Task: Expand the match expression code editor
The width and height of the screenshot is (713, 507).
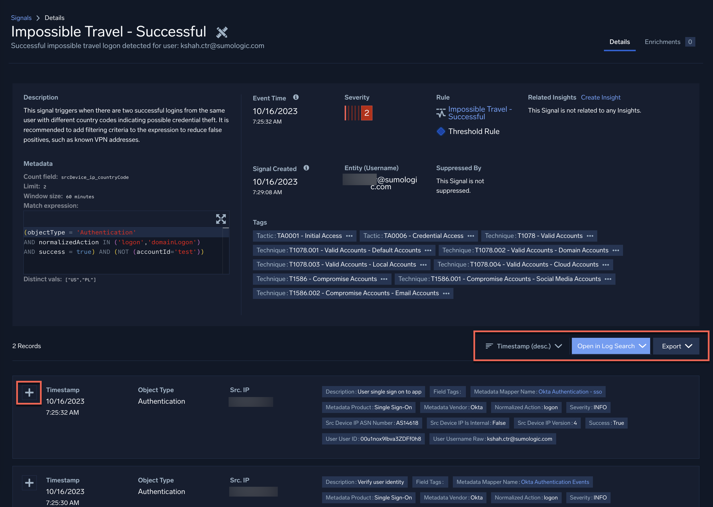Action: click(x=221, y=219)
